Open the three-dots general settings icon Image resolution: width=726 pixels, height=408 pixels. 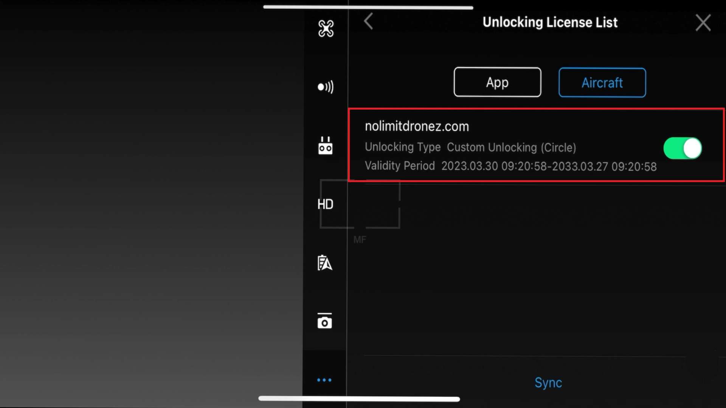(324, 380)
